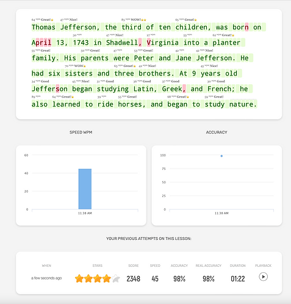
Task: Play back the previous attempt recording
Action: pyautogui.click(x=263, y=277)
